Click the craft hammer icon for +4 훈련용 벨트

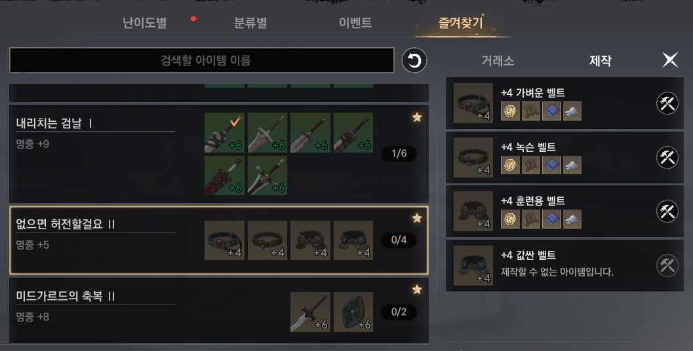click(667, 212)
